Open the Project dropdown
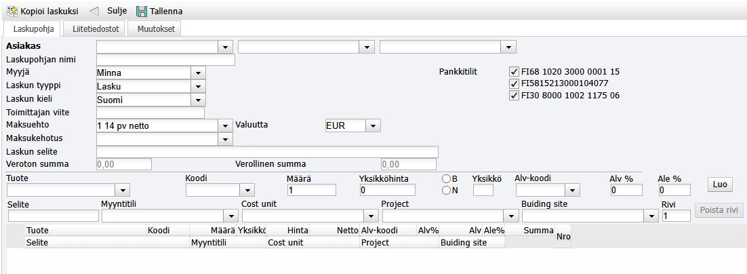747x274 pixels. [x=511, y=216]
